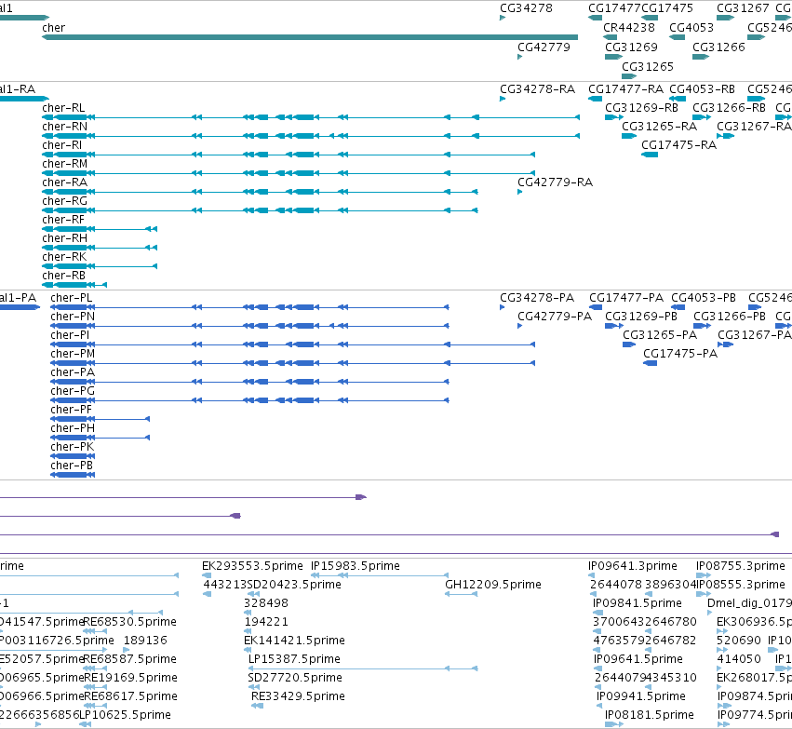Select the cher-RN transcript label
792x729 pixels.
(64, 127)
